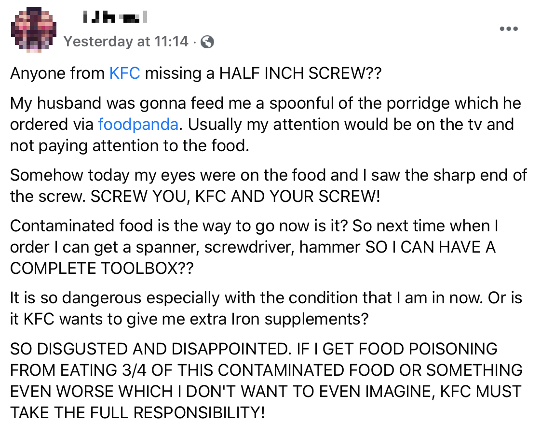Open the 'Yesterday at 11:14' timestamp link
This screenshot has height=425, width=541.
click(x=126, y=42)
